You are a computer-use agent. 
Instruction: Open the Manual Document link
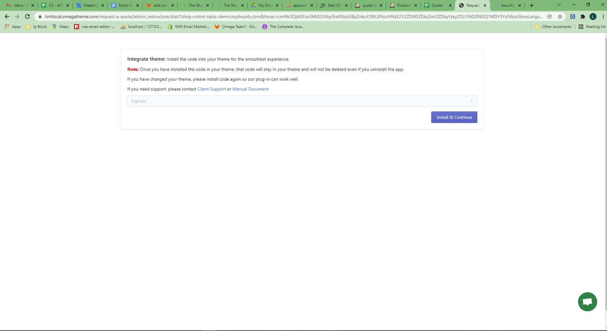[x=250, y=89]
